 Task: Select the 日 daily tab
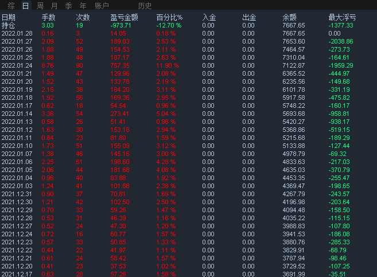pyautogui.click(x=25, y=6)
